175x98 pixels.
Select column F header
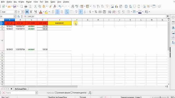[77, 20]
